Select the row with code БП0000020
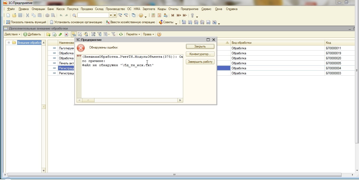The image size is (359, 180). (201, 58)
